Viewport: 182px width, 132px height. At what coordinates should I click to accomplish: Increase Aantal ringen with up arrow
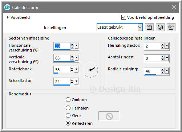[x=163, y=57]
